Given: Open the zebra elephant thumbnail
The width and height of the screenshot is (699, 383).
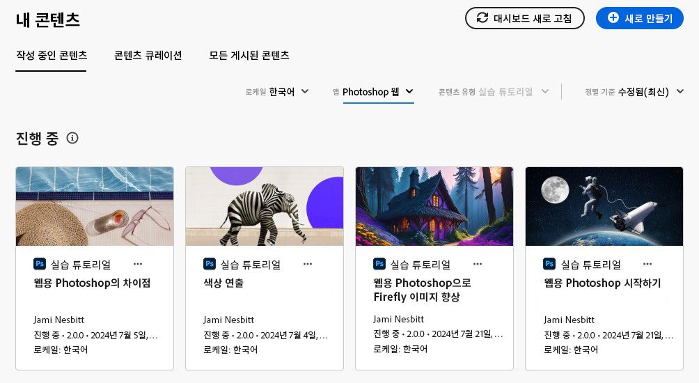Looking at the screenshot, I should (265, 206).
